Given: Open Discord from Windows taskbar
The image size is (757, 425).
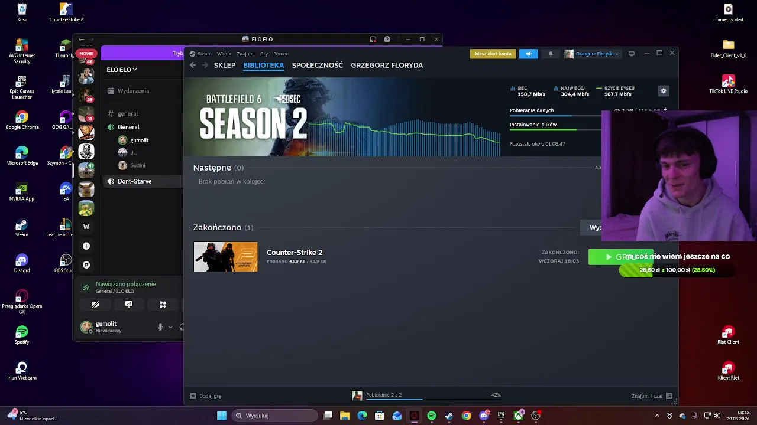Looking at the screenshot, I should (484, 416).
